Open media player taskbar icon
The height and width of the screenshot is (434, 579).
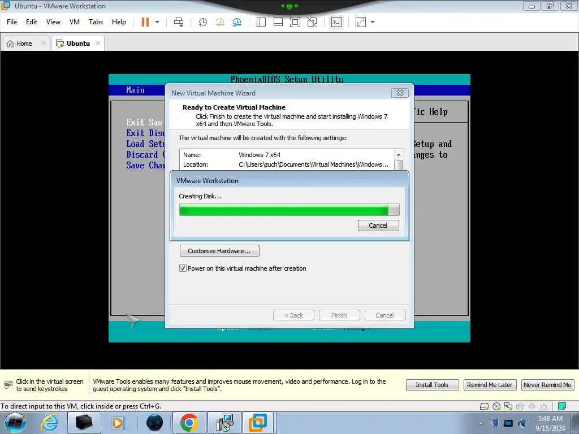click(x=118, y=423)
